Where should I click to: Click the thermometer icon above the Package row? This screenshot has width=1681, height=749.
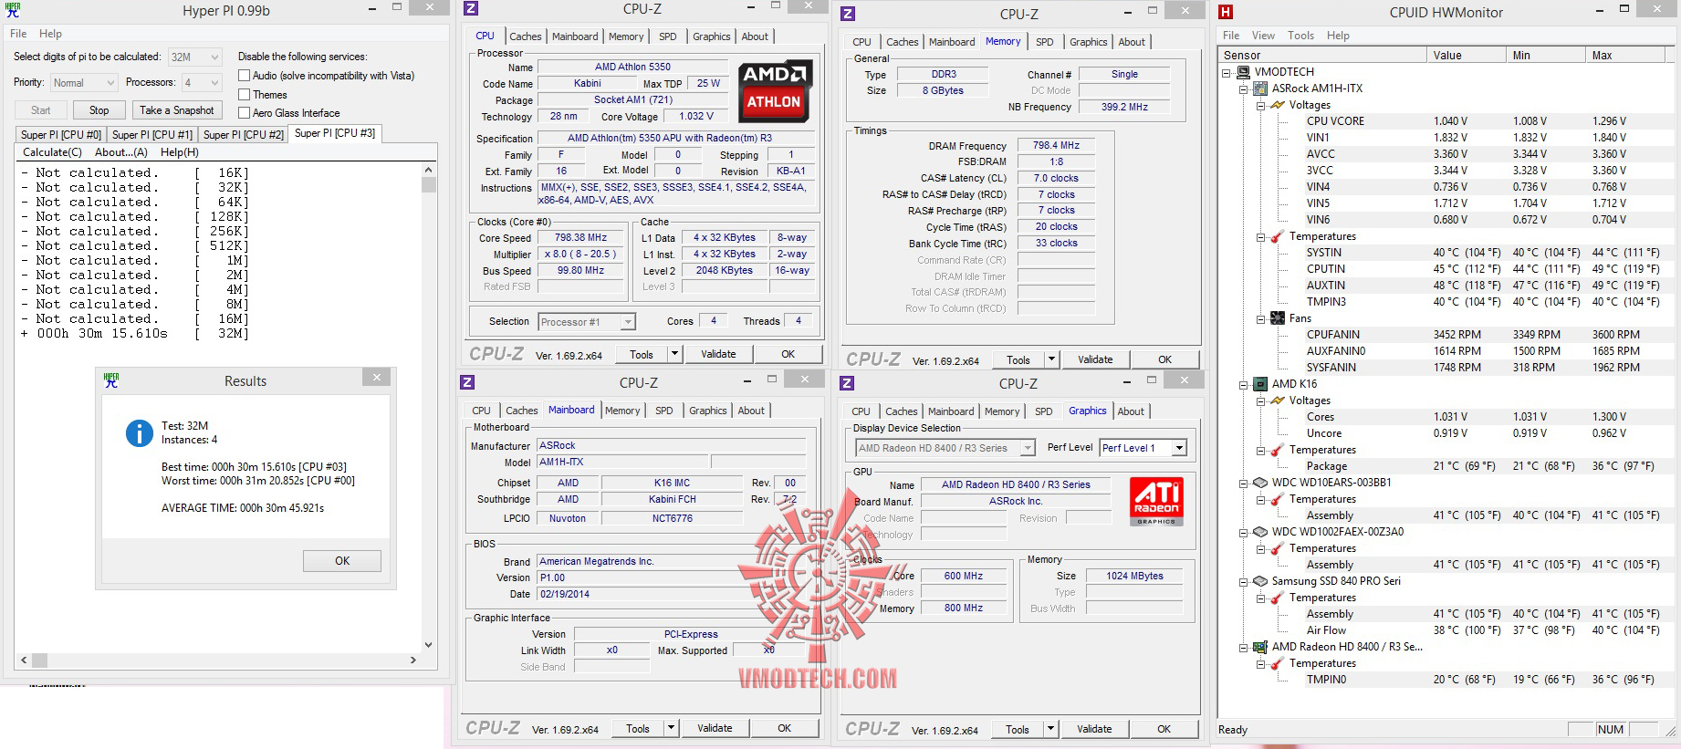(x=1278, y=450)
